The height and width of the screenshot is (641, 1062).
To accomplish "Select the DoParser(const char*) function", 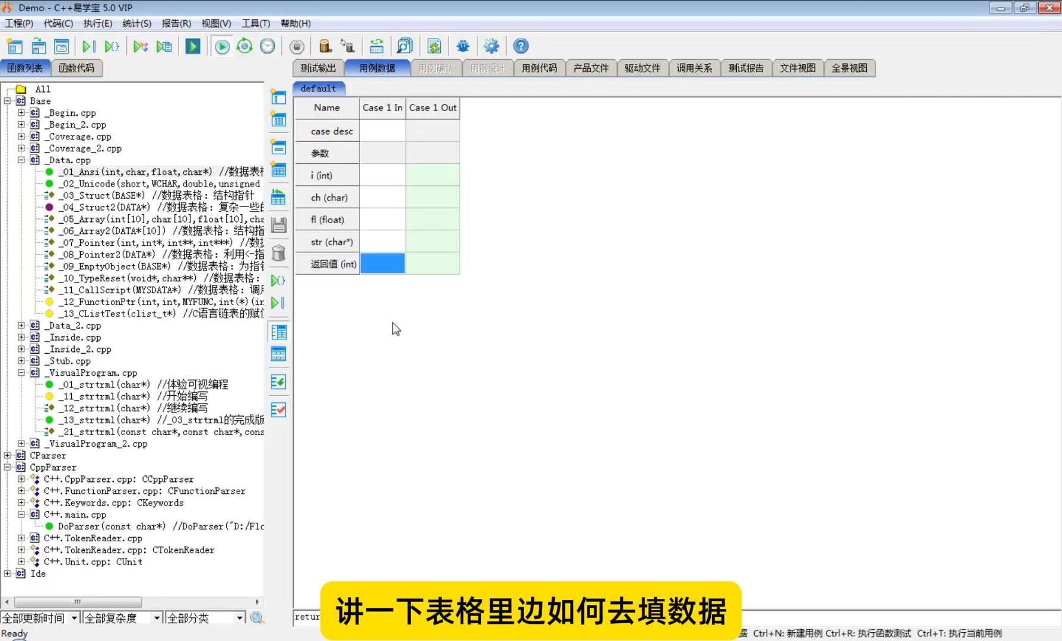I will point(160,526).
